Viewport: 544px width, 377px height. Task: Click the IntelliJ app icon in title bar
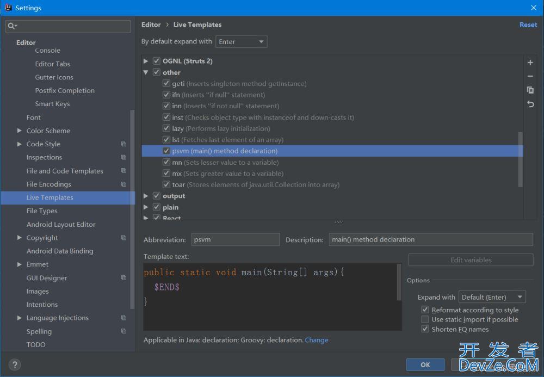pyautogui.click(x=8, y=7)
